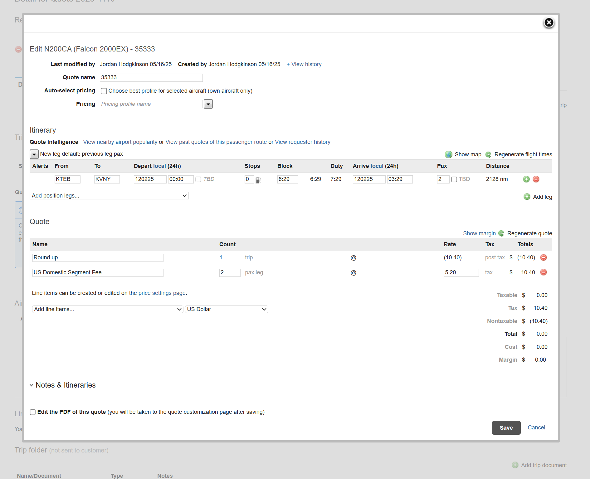Viewport: 590px width, 479px height.
Task: Open View past quotes of this passenger route
Action: 216,142
